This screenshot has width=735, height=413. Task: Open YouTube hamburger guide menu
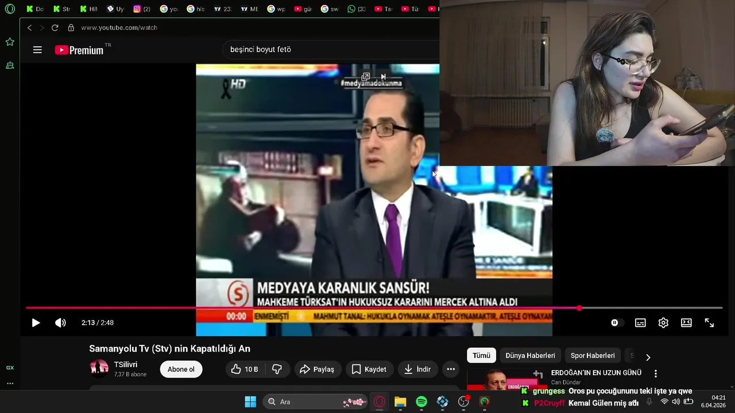pyautogui.click(x=37, y=50)
